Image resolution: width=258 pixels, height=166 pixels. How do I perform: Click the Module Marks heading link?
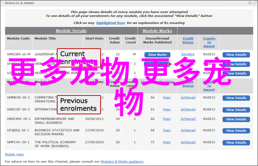(x=157, y=31)
